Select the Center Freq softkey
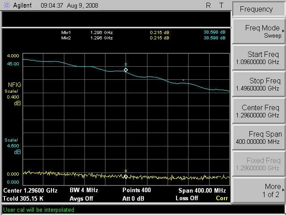 click(259, 111)
